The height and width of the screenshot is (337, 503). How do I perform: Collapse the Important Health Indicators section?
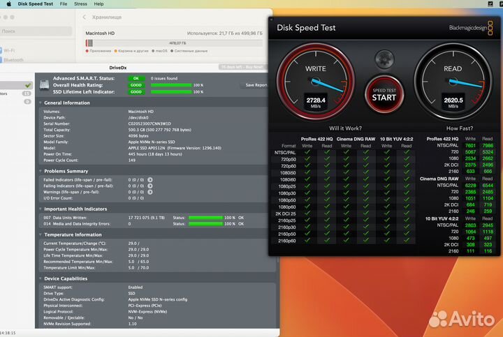(41, 209)
